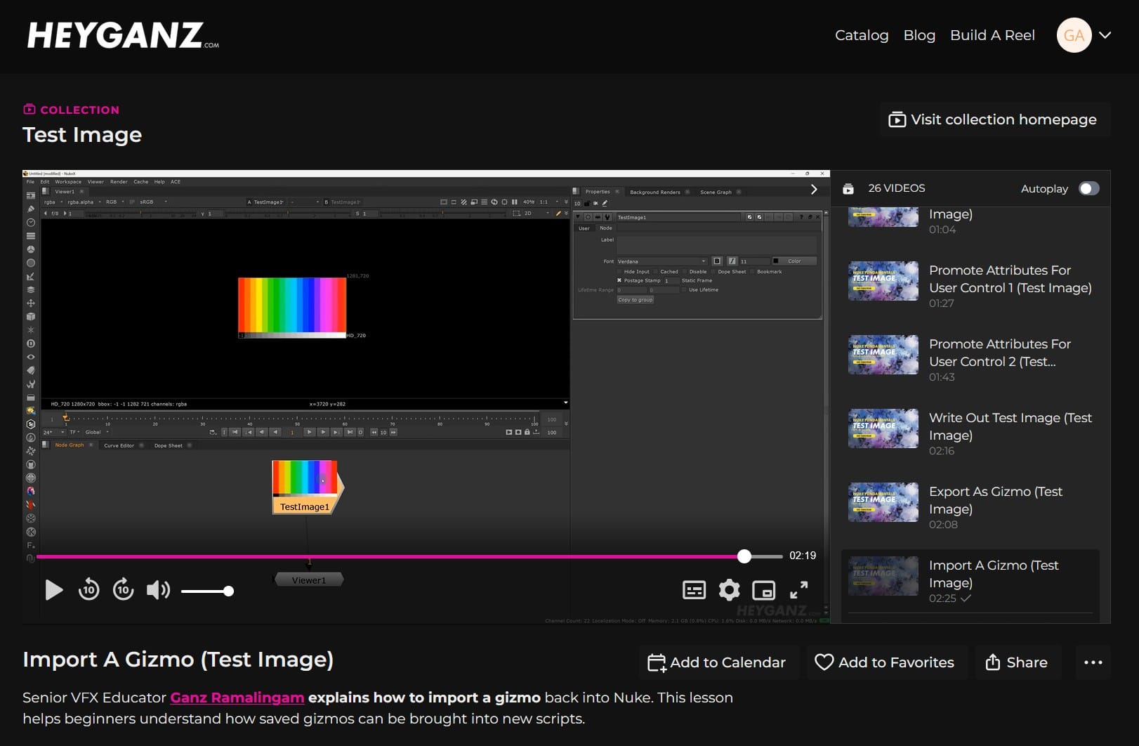Share this video
Image resolution: width=1139 pixels, height=746 pixels.
tap(1018, 662)
